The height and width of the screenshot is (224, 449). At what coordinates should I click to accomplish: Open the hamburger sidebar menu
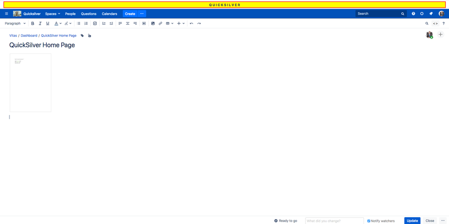tap(7, 14)
